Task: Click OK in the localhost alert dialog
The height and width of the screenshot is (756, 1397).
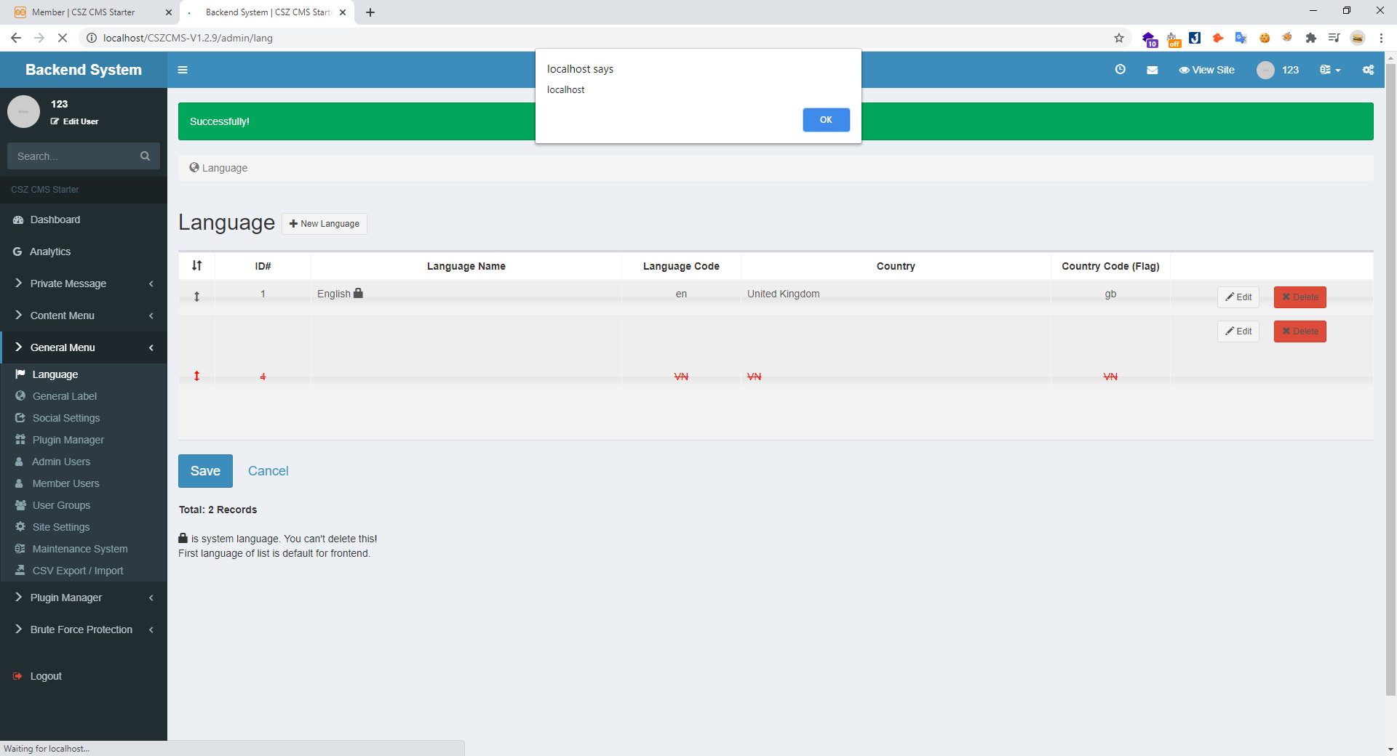Action: [826, 120]
